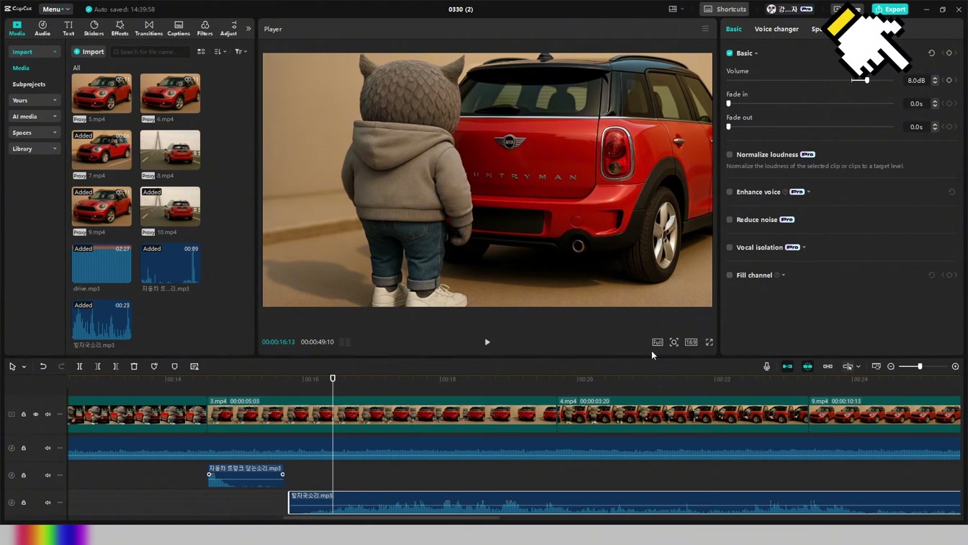
Task: Toggle the main track magnet
Action: (787, 367)
